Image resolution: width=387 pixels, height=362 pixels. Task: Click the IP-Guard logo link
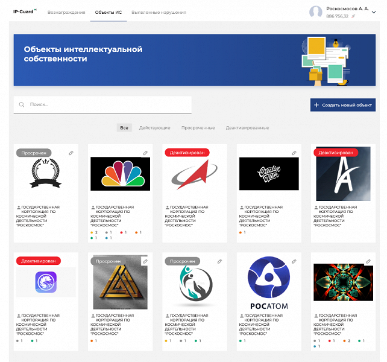[25, 11]
